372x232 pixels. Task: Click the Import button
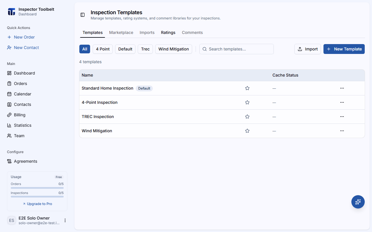(307, 49)
